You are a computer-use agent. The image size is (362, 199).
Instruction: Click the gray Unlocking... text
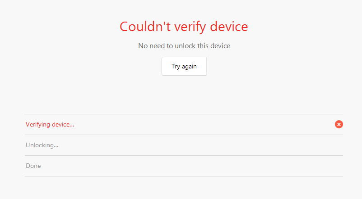coord(42,145)
